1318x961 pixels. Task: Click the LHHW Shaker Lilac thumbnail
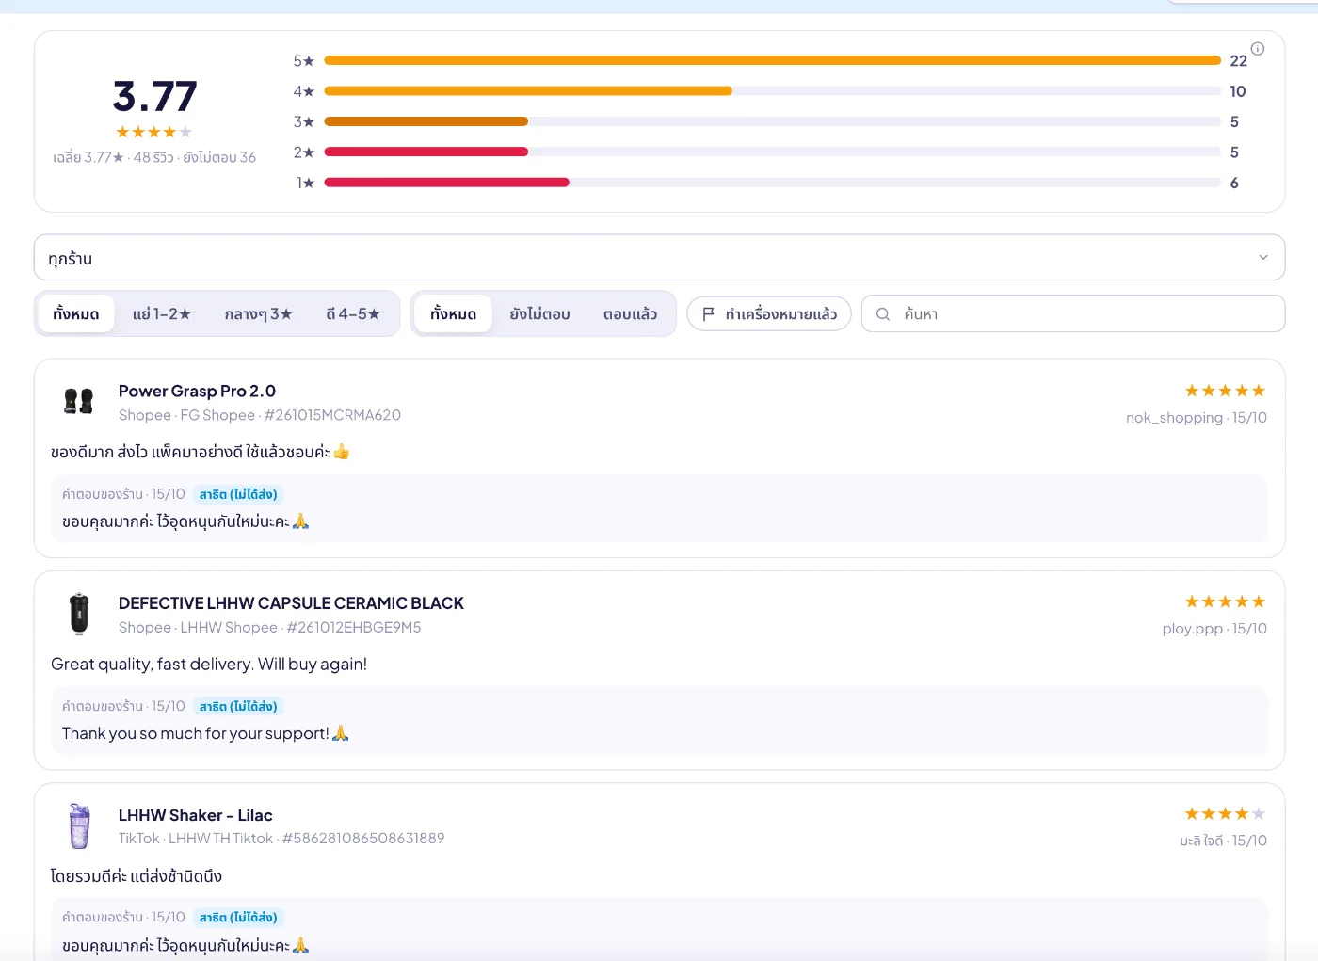click(79, 825)
